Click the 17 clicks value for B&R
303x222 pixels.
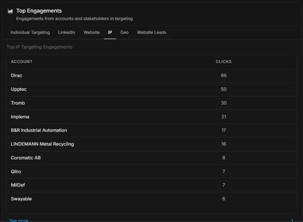pos(224,130)
